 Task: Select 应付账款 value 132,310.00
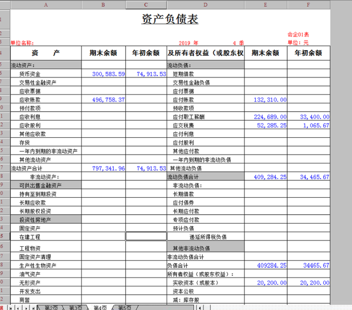pos(266,99)
